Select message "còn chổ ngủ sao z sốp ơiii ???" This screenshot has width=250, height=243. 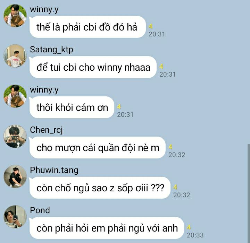(x=100, y=188)
